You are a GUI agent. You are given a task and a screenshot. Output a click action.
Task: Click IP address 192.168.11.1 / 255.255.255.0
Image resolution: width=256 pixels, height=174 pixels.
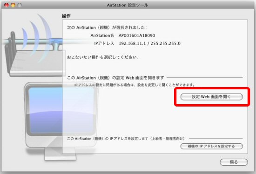[149, 43]
